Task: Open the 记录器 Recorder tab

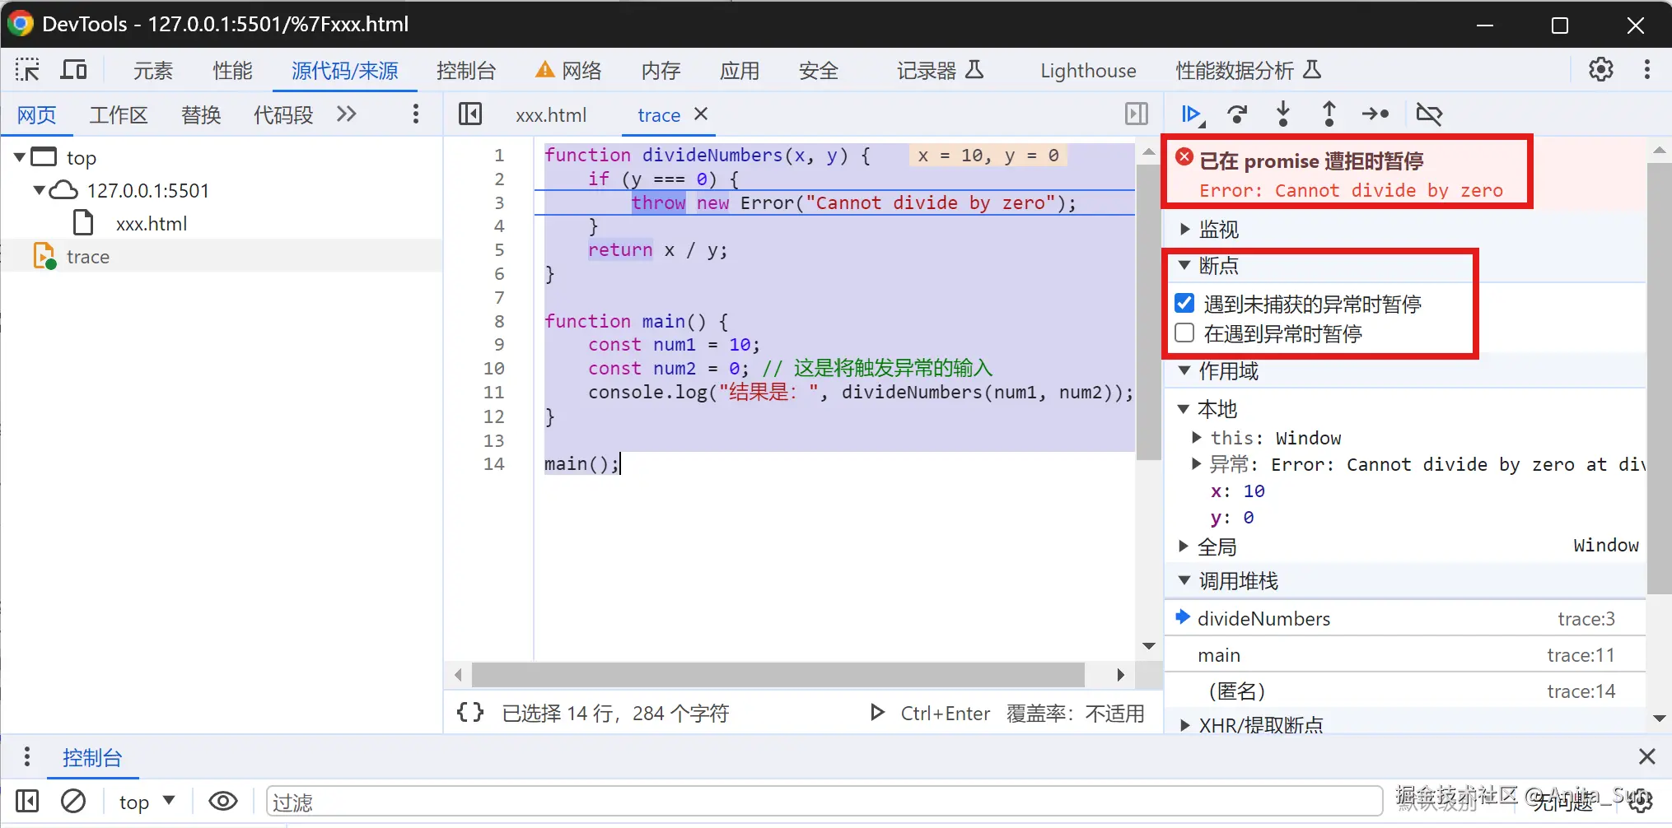Action: (940, 71)
